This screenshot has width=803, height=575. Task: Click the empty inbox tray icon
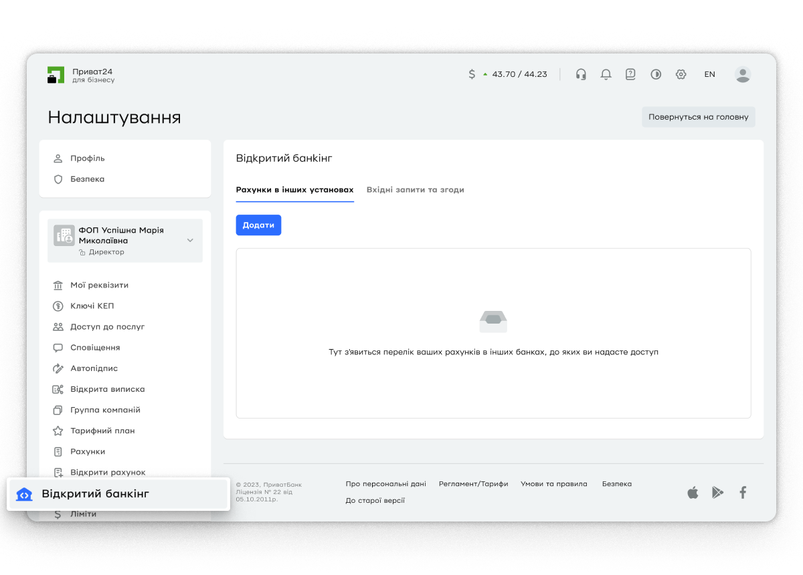point(493,322)
